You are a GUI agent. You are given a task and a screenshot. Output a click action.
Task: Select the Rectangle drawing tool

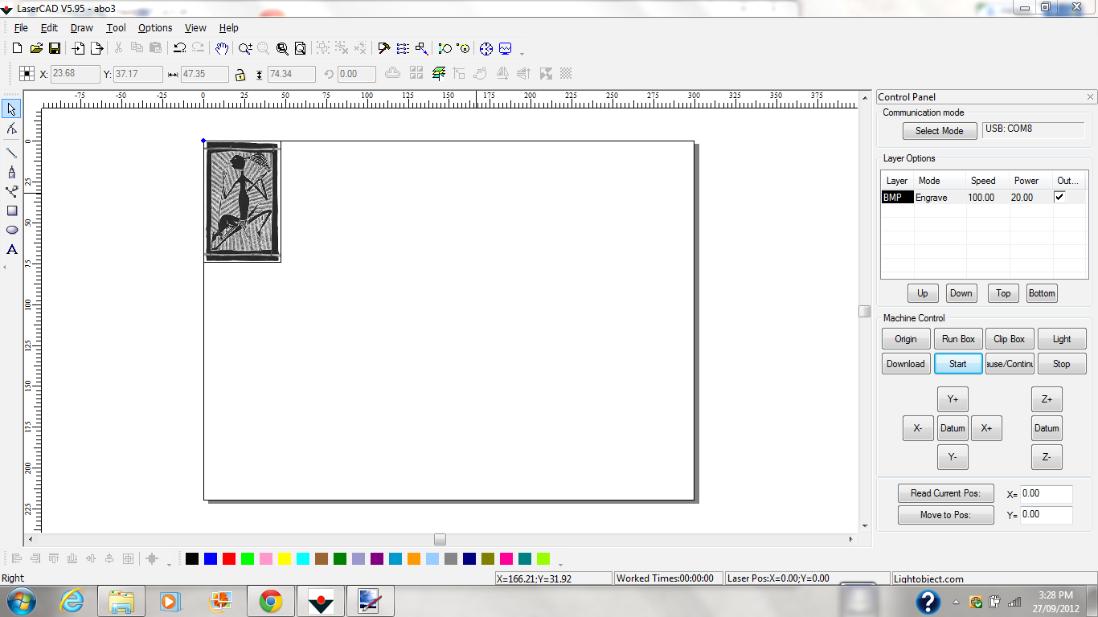[12, 210]
